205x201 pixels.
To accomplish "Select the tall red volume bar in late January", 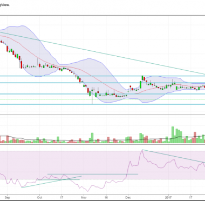I will click(x=195, y=137).
